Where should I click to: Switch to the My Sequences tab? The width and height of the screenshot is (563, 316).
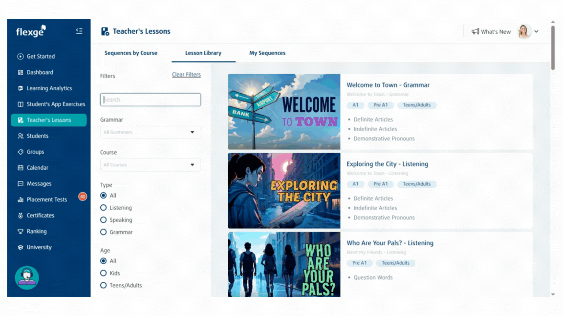point(267,53)
